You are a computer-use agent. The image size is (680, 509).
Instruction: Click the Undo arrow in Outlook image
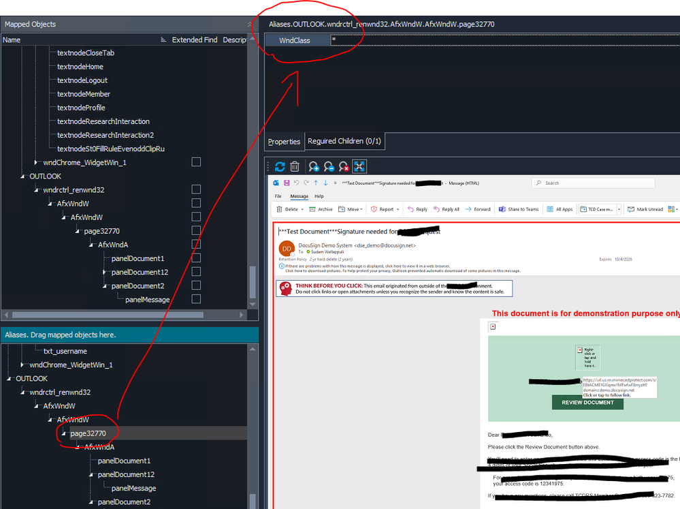296,183
